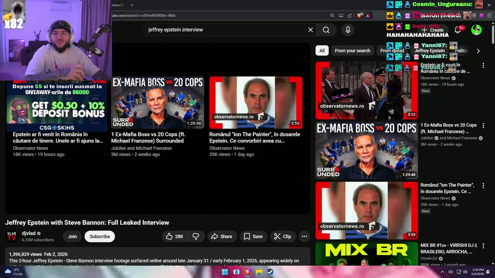Open Brave Shields lion icon
495x278 pixels.
[x=360, y=15]
